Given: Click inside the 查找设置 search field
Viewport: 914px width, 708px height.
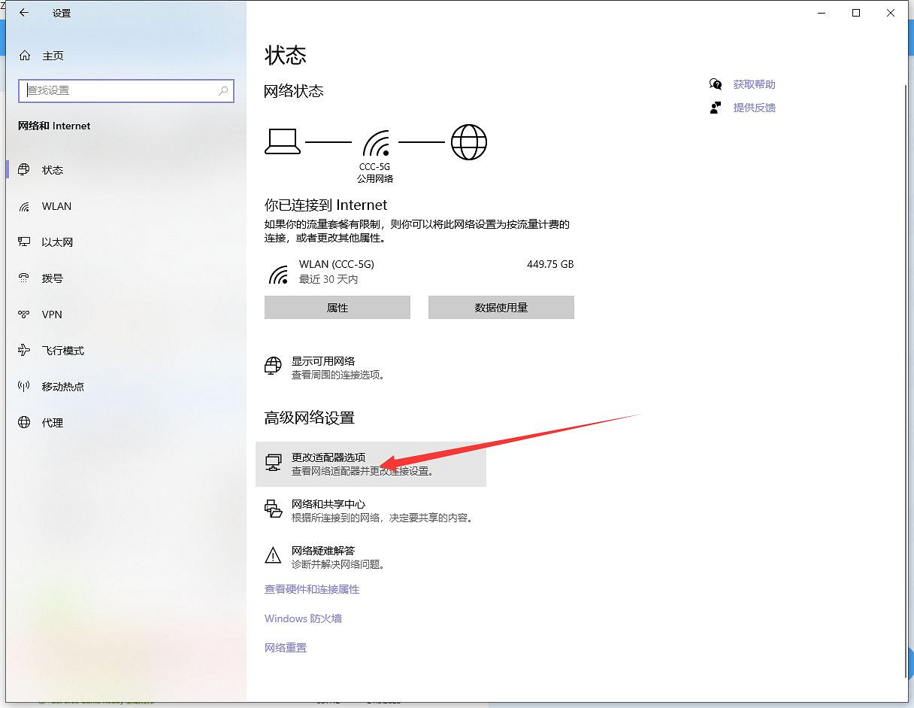Looking at the screenshot, I should click(x=120, y=90).
